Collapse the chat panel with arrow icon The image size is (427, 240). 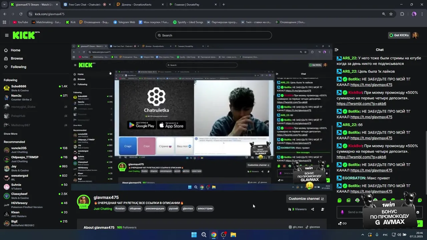coord(337,50)
